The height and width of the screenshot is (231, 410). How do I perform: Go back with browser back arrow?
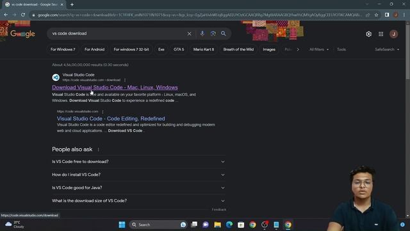[6, 15]
